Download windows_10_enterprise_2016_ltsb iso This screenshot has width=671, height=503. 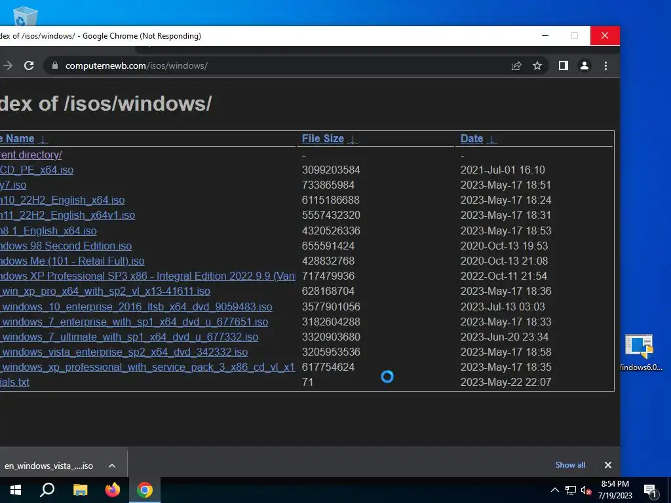coord(136,307)
